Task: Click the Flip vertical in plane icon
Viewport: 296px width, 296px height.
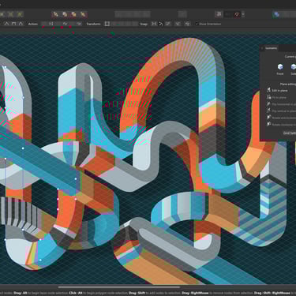Action: [268, 111]
